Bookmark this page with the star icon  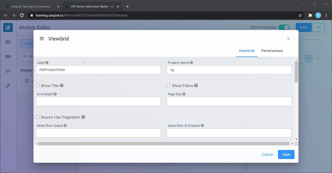(300, 15)
